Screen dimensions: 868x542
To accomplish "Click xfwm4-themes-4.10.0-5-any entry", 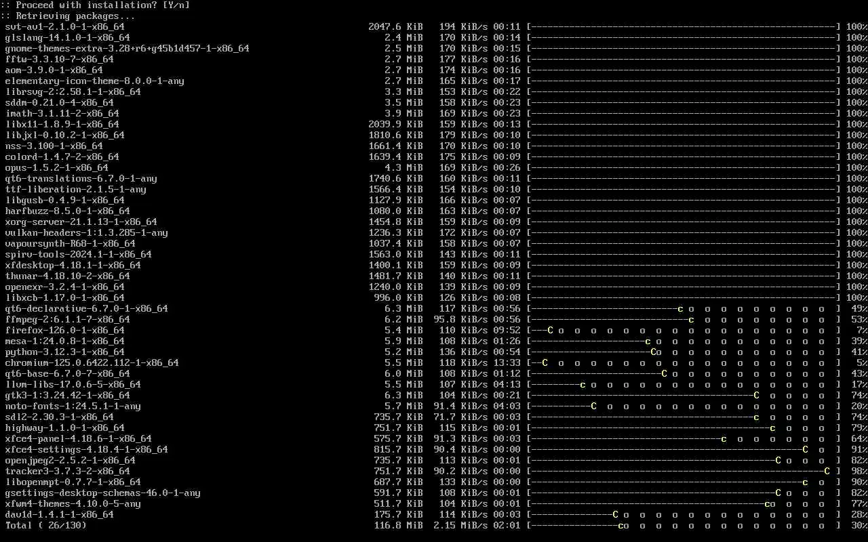I will (73, 504).
